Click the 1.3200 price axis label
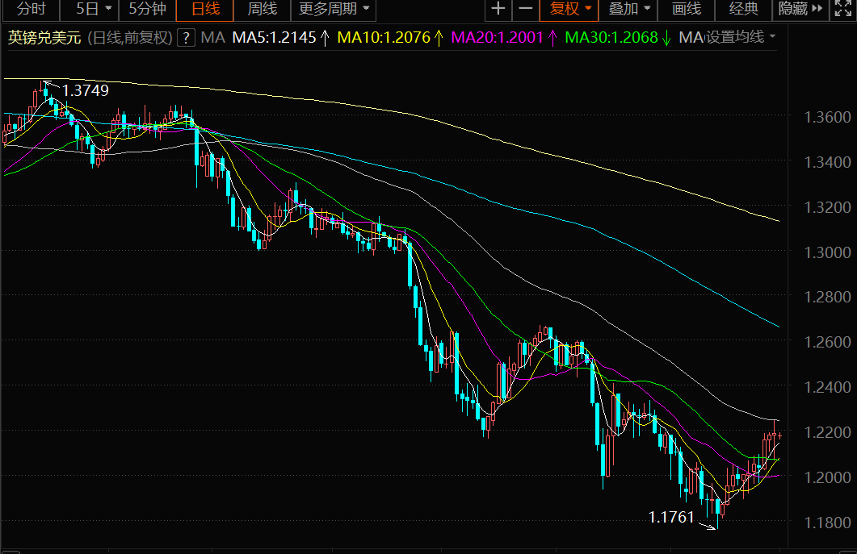The image size is (857, 554). [x=827, y=207]
